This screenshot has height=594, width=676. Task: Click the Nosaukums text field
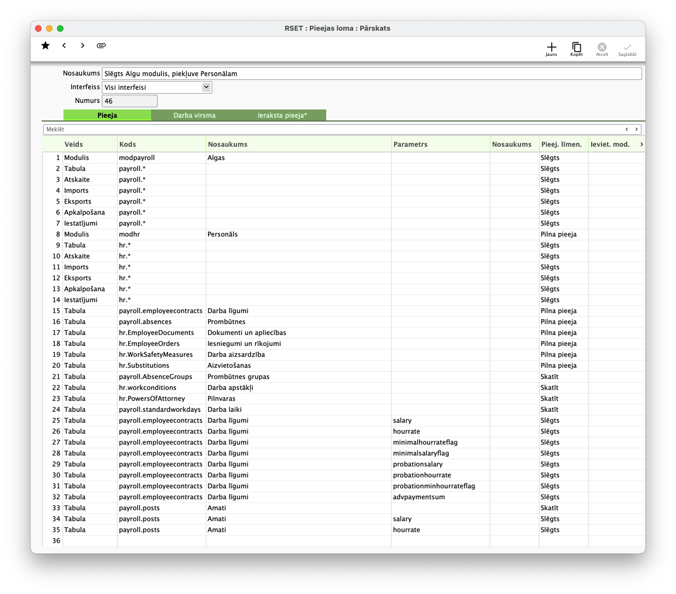coord(372,73)
